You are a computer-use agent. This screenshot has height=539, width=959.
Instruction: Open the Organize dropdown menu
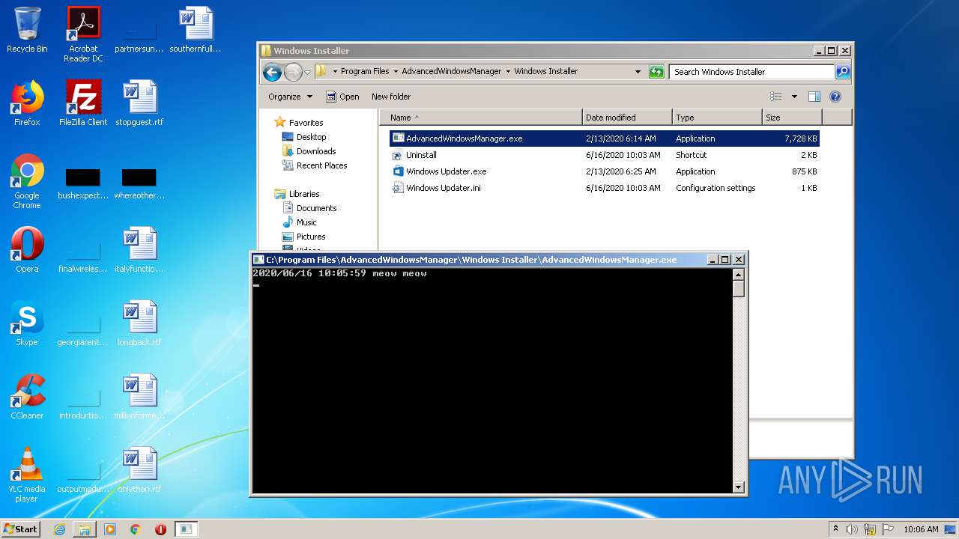click(x=291, y=97)
